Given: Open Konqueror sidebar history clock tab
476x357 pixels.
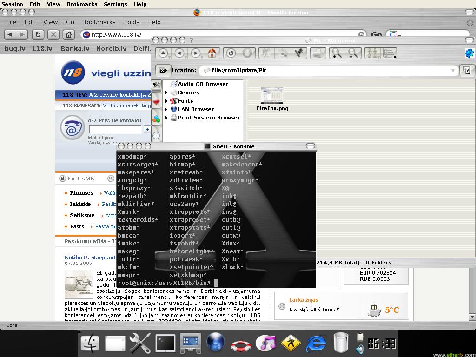Looking at the screenshot, I should click(156, 135).
